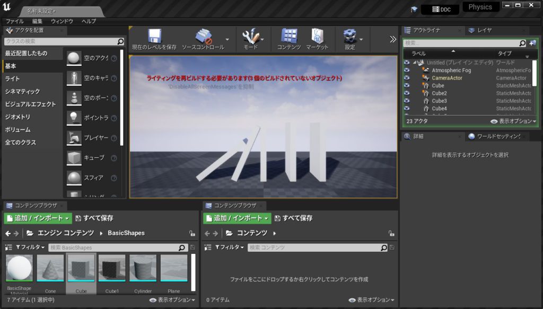543x309 pixels.
Task: Click the Physics project label
Action: 480,7
